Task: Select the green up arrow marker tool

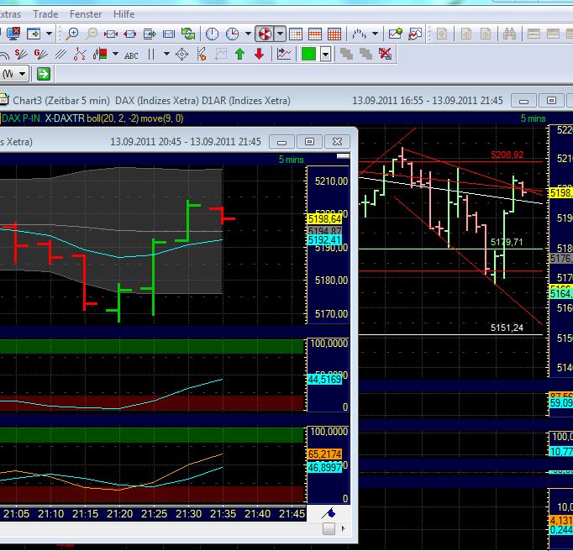Action: coord(239,55)
